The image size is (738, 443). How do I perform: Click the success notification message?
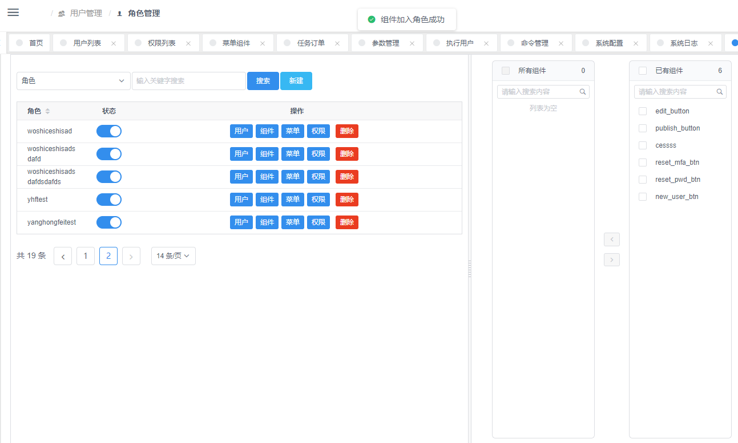click(x=407, y=19)
